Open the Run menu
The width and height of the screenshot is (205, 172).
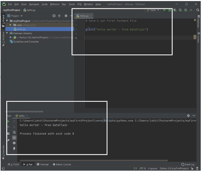coord(64,4)
